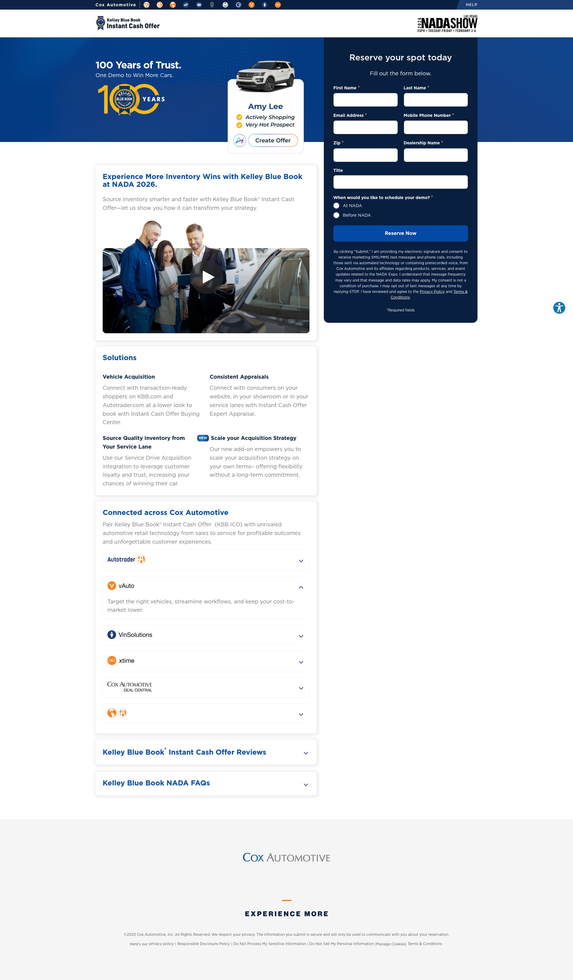Open Do Not Sell My Personal Information link

pos(342,944)
